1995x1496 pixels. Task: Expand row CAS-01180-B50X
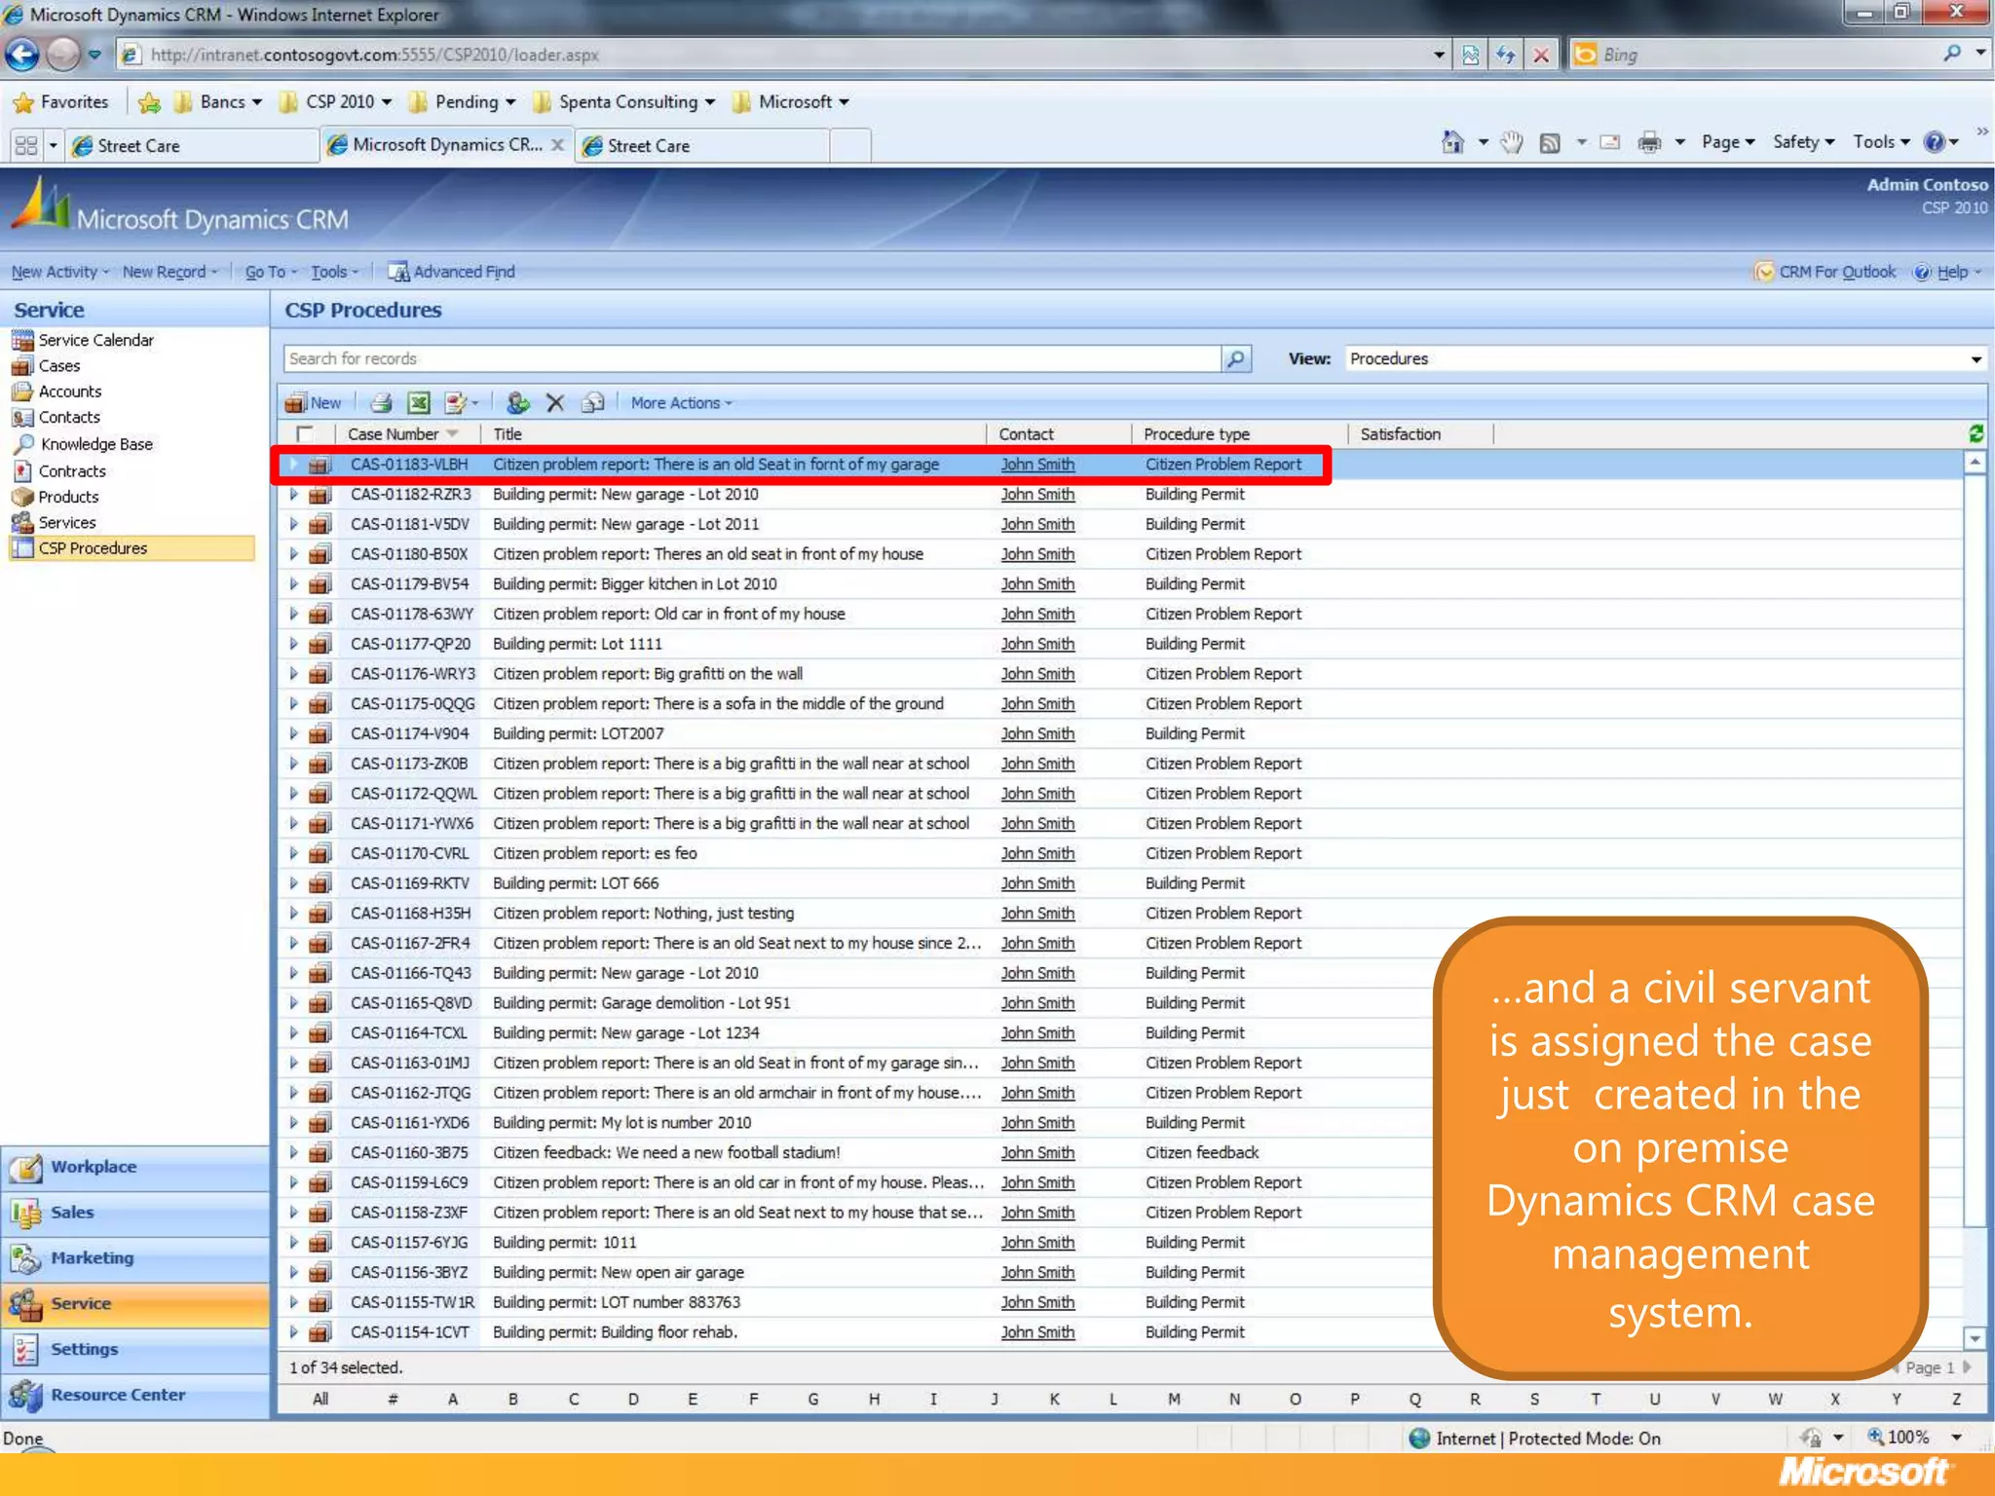click(x=293, y=554)
